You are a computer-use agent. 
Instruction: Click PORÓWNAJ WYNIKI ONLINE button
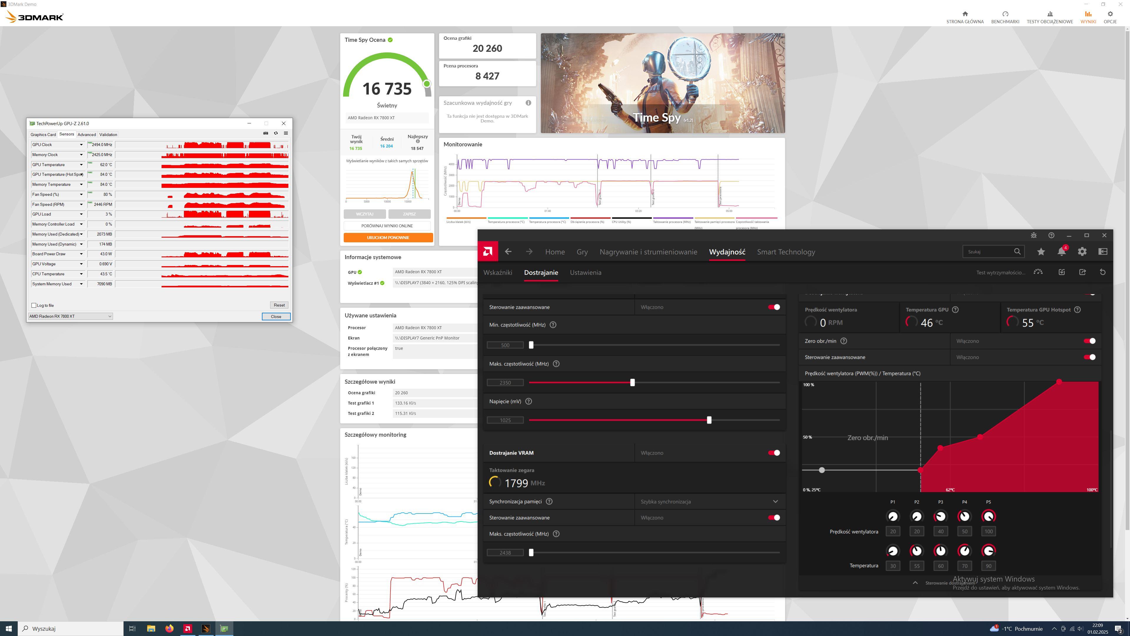coord(387,226)
